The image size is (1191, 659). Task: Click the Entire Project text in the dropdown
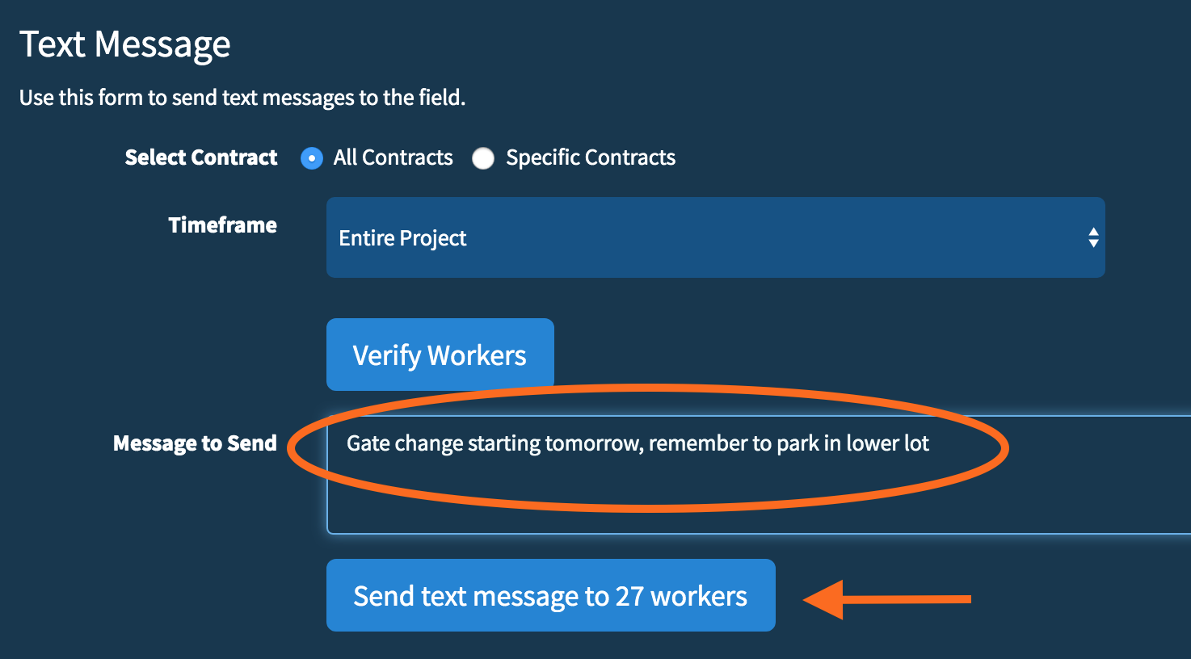click(402, 237)
